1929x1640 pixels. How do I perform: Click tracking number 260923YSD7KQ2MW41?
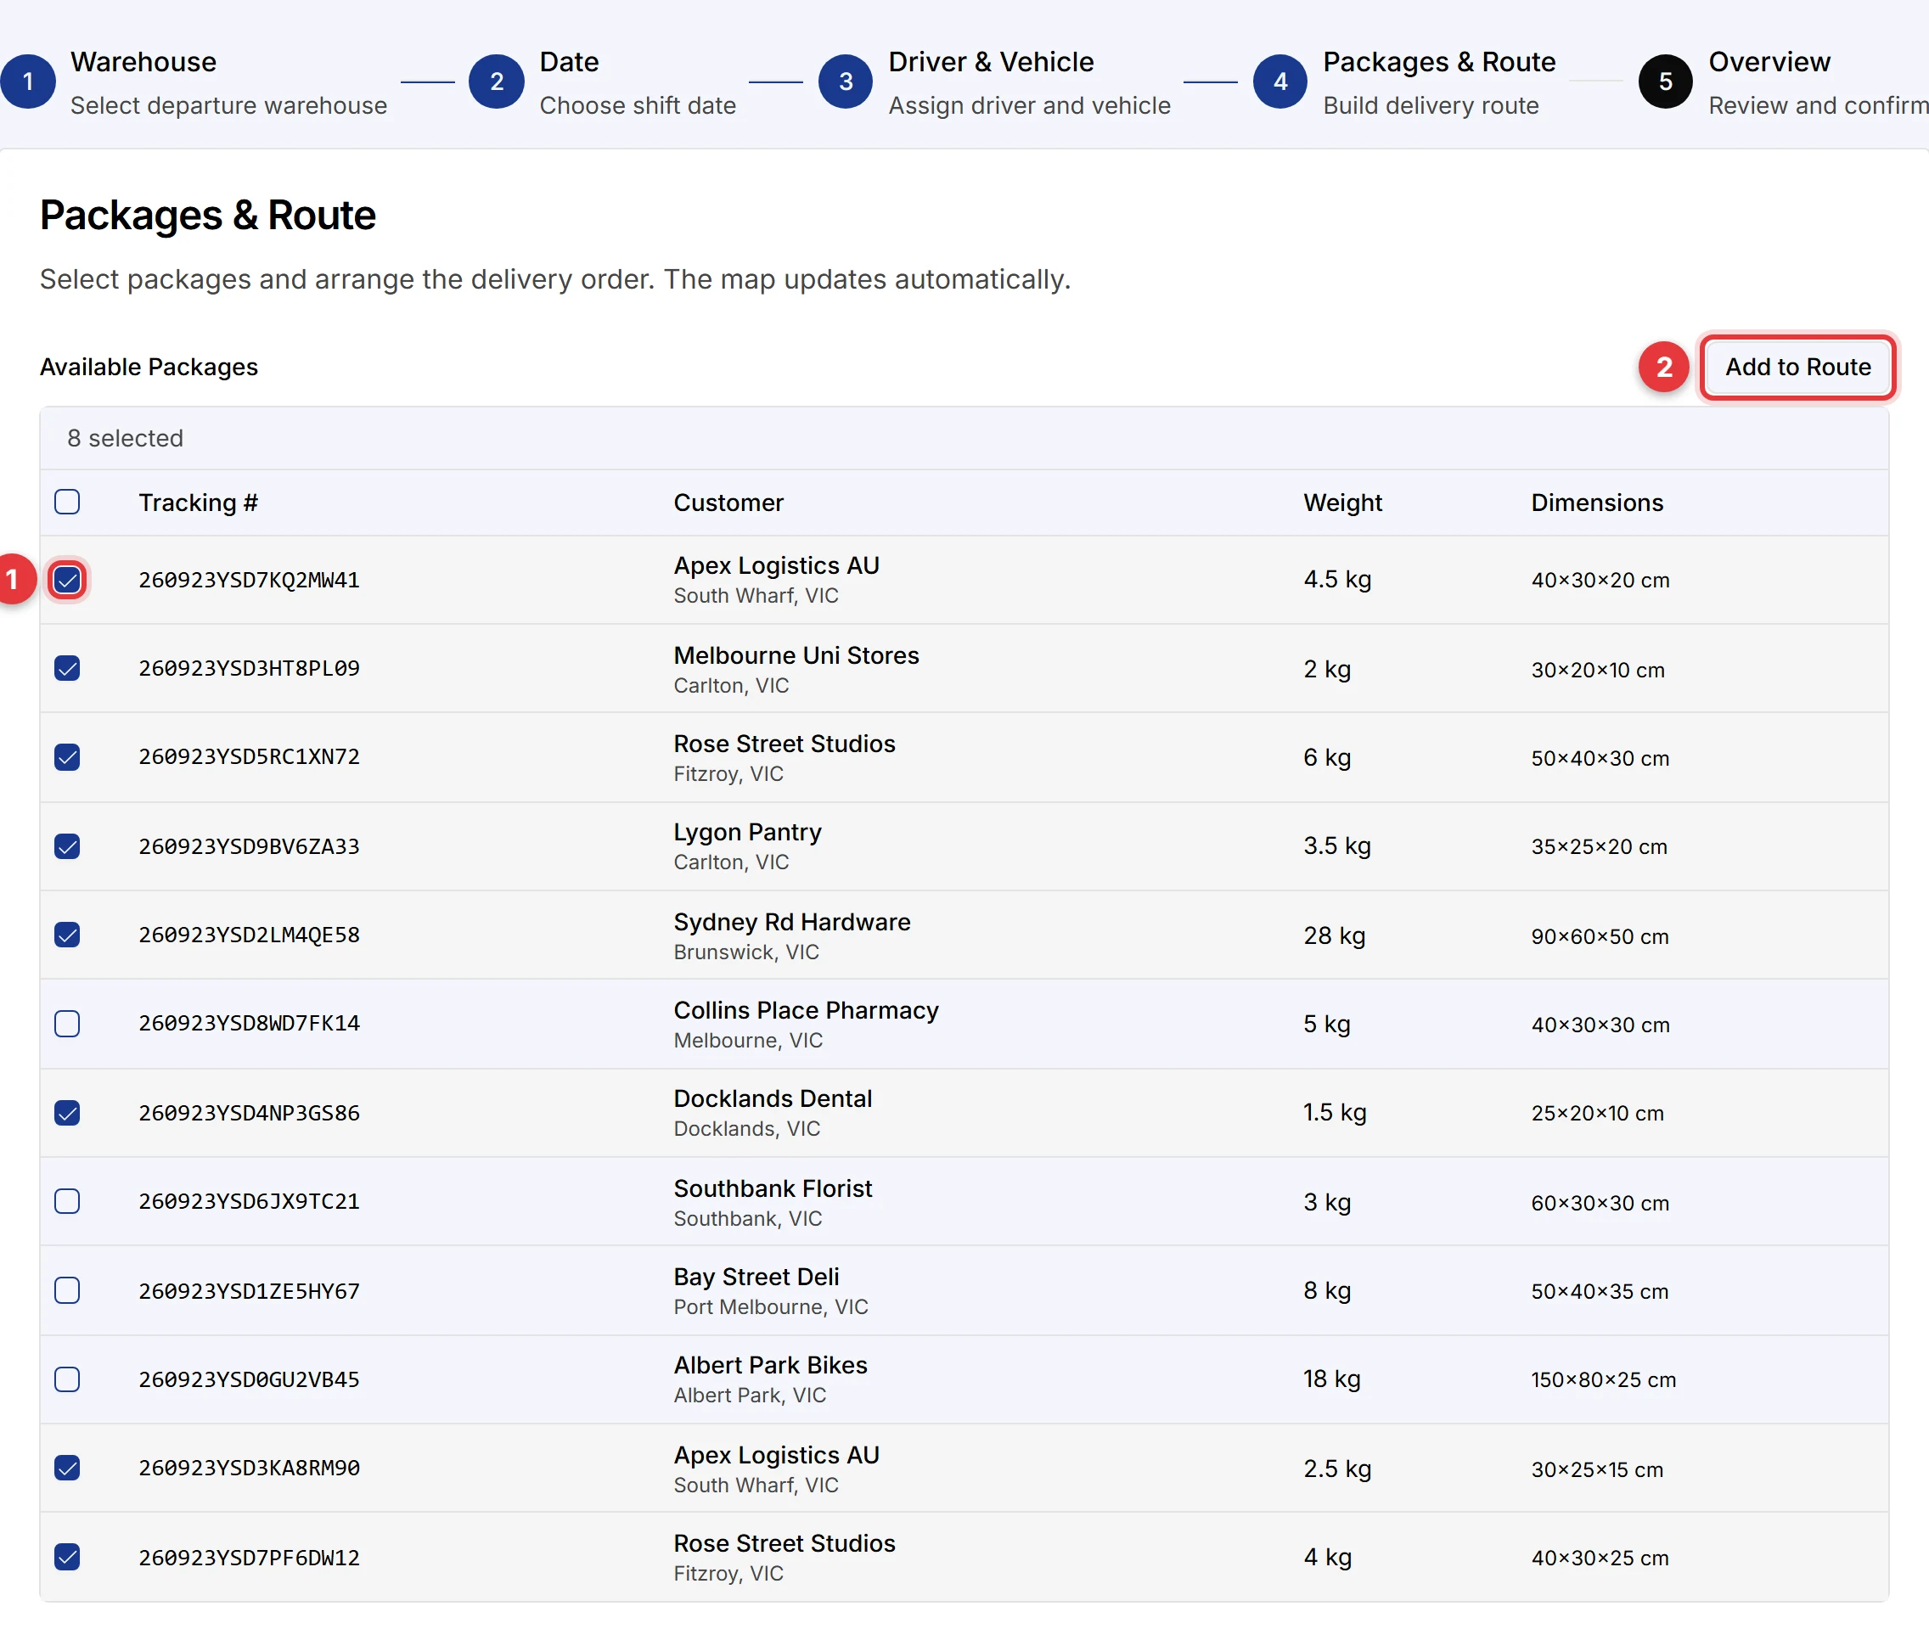pos(249,580)
